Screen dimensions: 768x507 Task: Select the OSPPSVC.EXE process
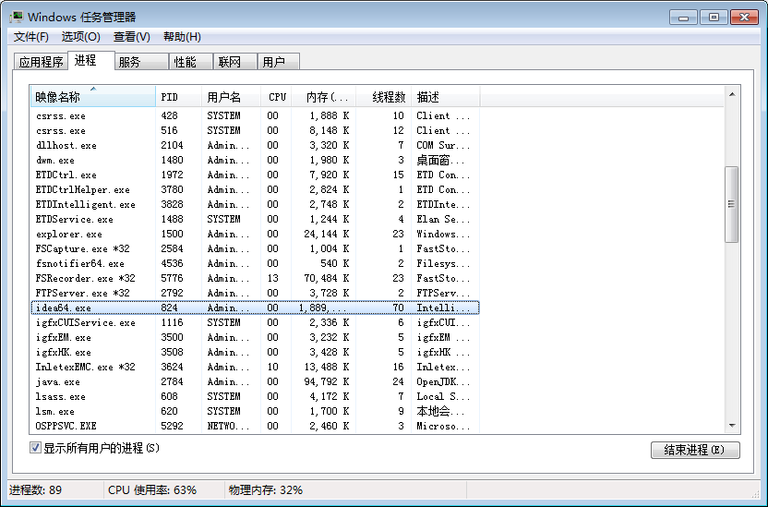(x=255, y=426)
